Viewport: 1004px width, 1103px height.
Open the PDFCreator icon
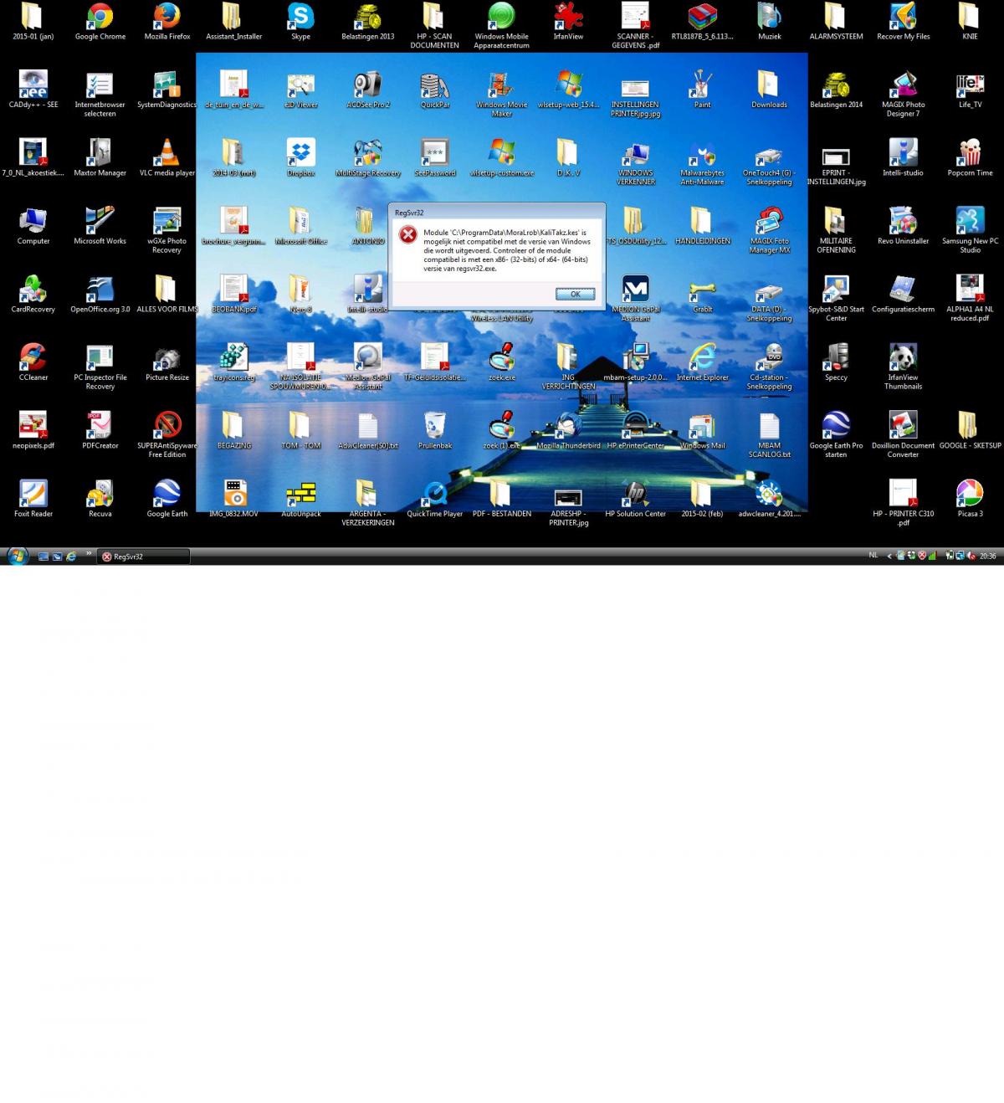pos(100,430)
